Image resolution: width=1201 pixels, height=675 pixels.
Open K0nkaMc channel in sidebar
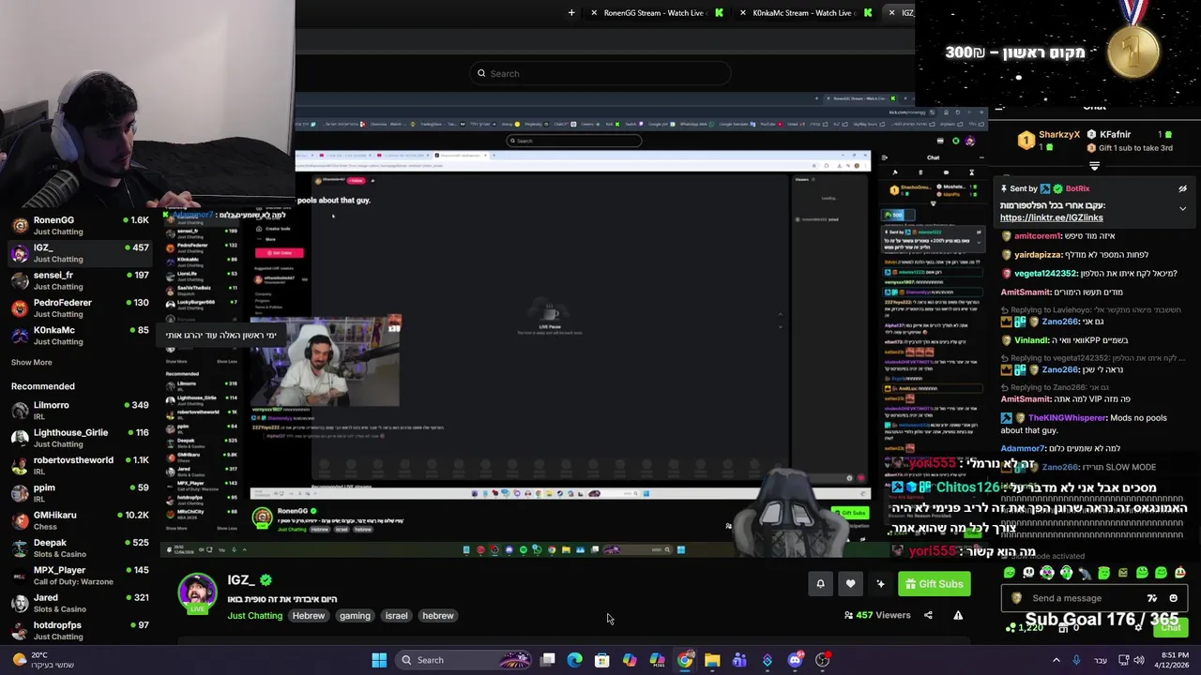80,336
